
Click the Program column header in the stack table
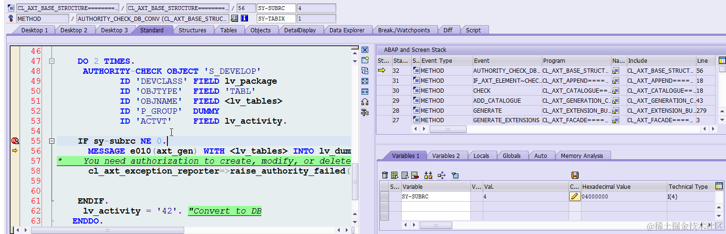(x=576, y=60)
